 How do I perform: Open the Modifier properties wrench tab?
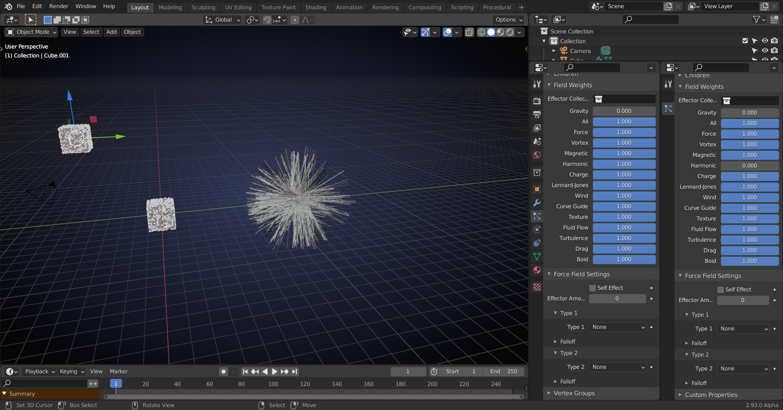537,203
